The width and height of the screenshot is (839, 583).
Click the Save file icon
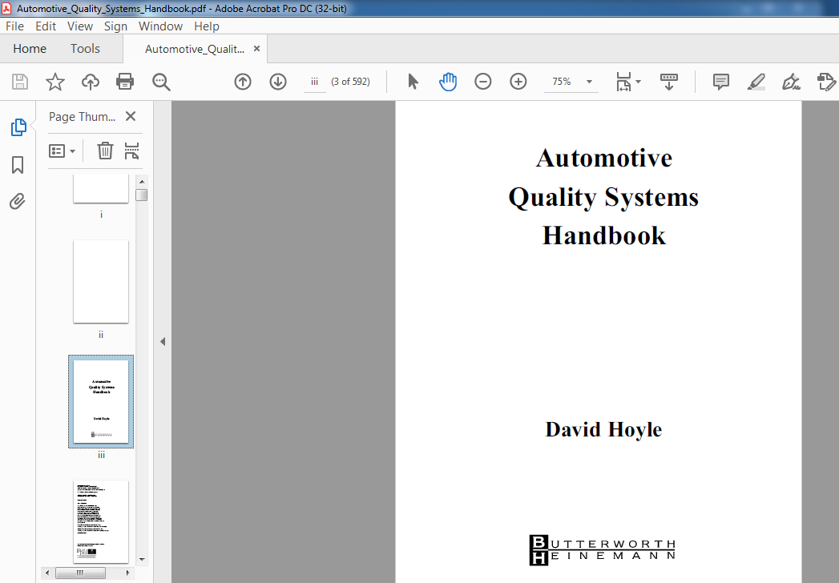pyautogui.click(x=20, y=82)
